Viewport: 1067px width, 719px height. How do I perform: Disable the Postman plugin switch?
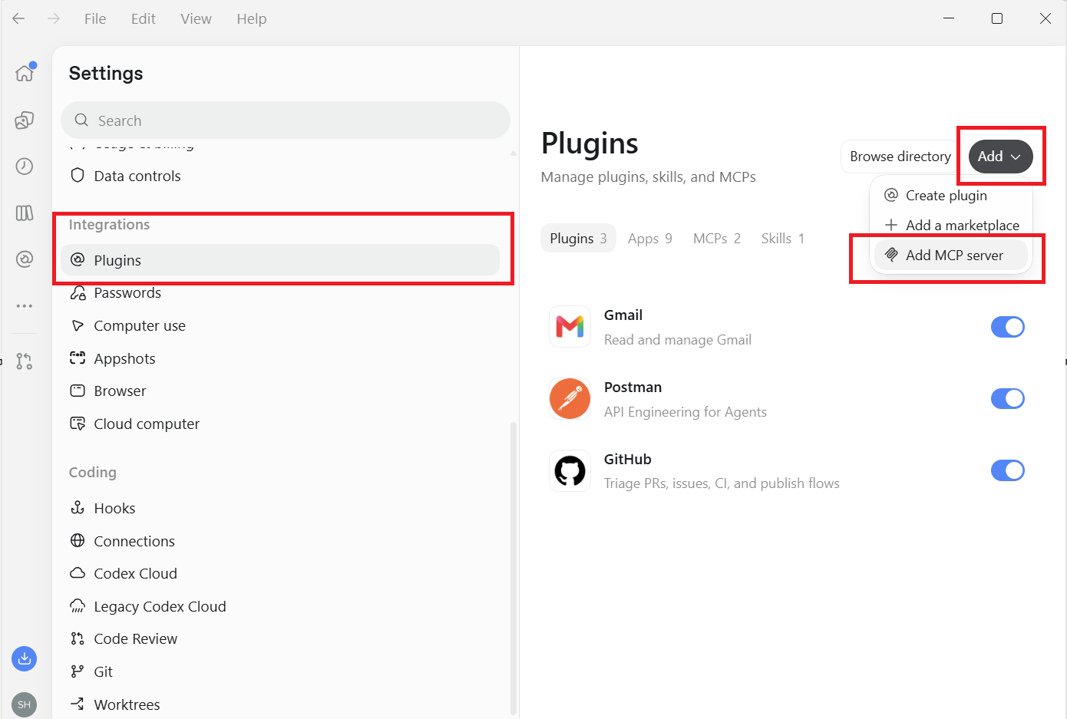(x=1008, y=399)
